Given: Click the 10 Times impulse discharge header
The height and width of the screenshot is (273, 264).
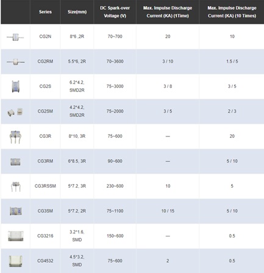Looking at the screenshot, I should (232, 12).
